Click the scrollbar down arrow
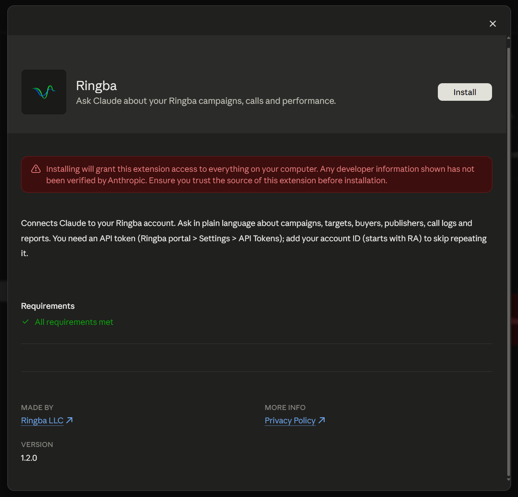Screen dimensions: 518x497 [x=508, y=479]
